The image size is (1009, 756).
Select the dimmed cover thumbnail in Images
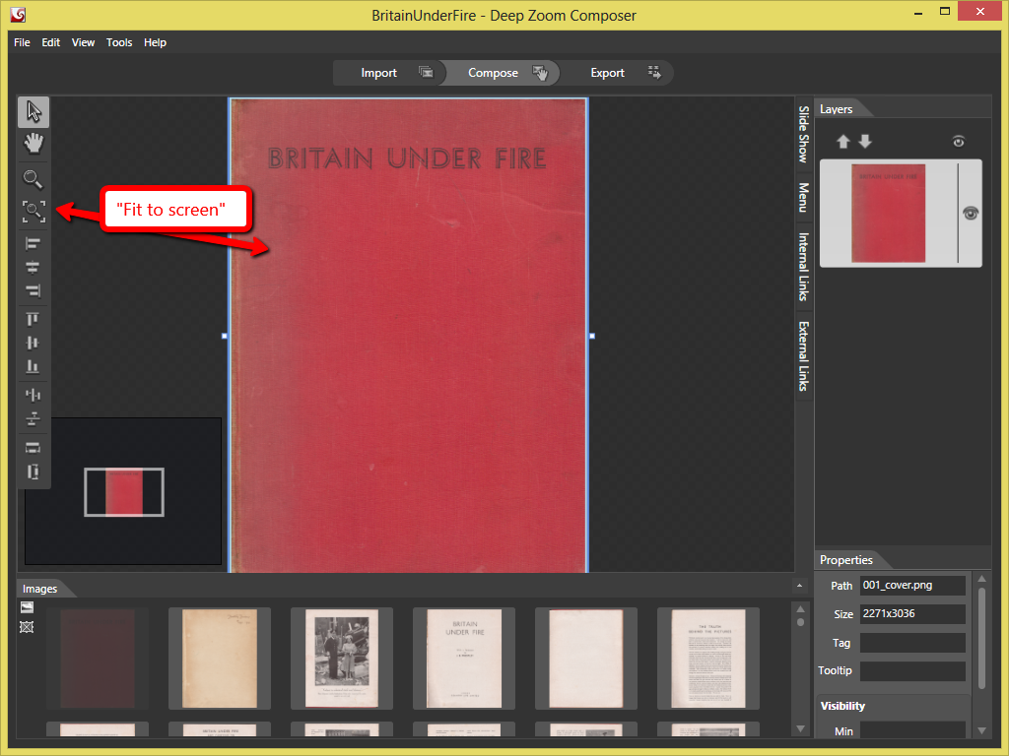pyautogui.click(x=98, y=659)
